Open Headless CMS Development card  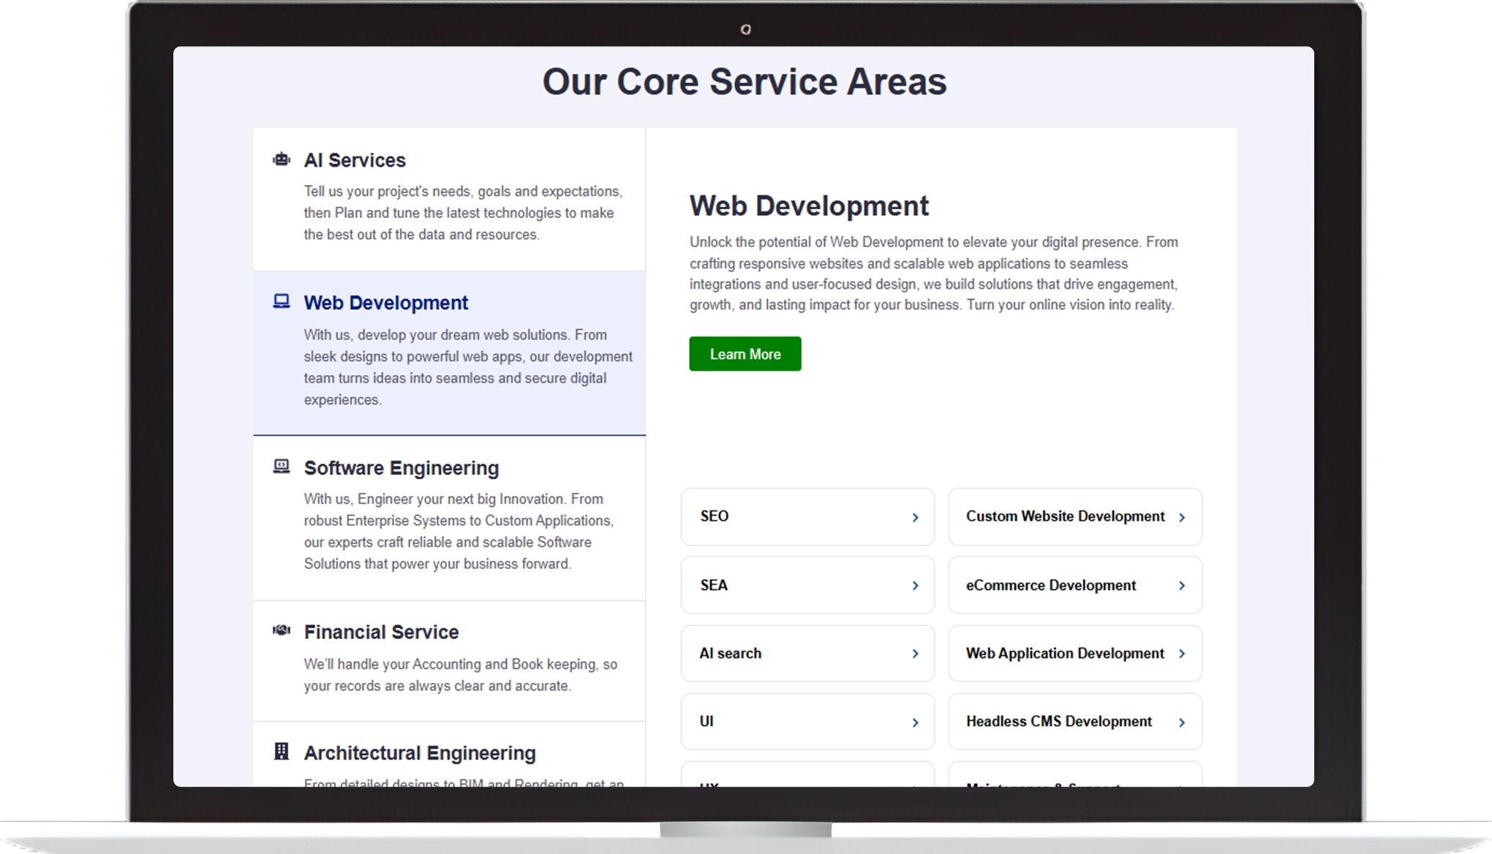click(x=1075, y=722)
